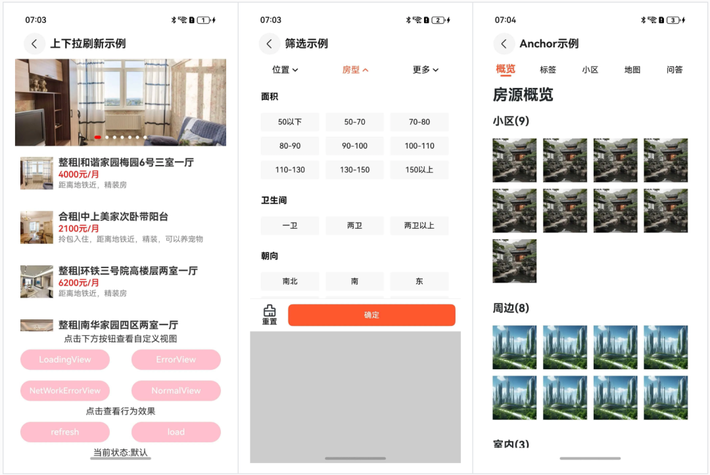The width and height of the screenshot is (710, 475).
Task: Select 东 orientation option
Action: (419, 281)
